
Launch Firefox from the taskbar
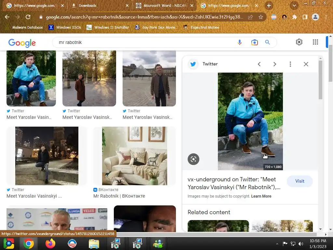(50, 243)
